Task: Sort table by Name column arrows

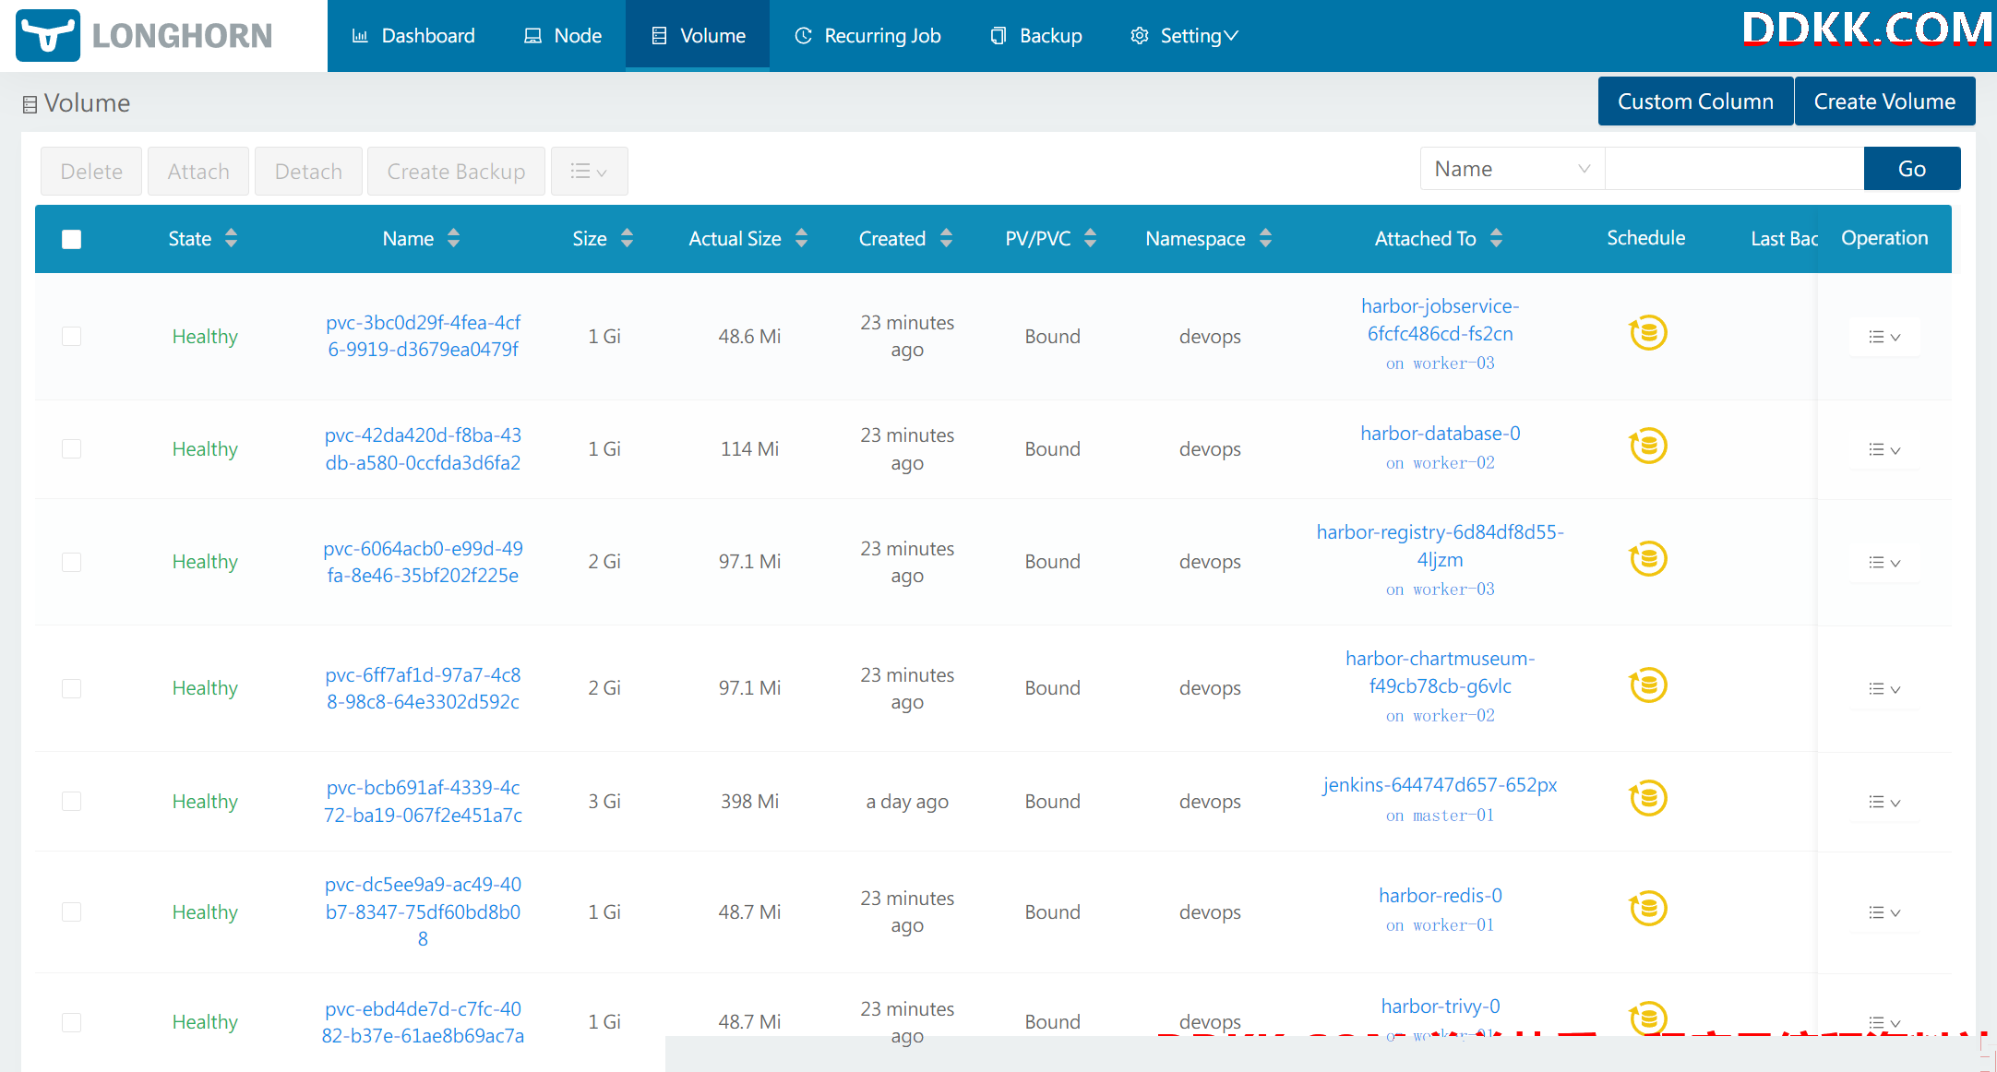Action: (453, 238)
